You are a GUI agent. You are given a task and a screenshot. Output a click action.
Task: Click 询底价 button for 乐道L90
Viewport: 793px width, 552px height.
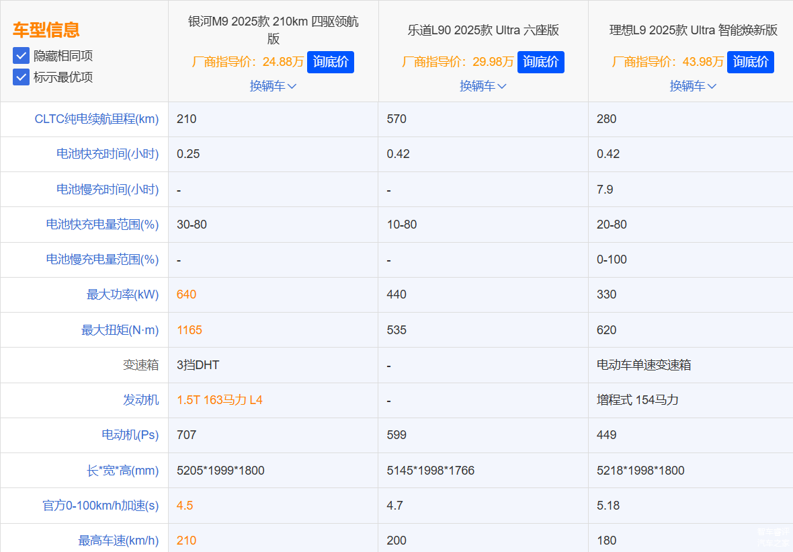pyautogui.click(x=540, y=62)
